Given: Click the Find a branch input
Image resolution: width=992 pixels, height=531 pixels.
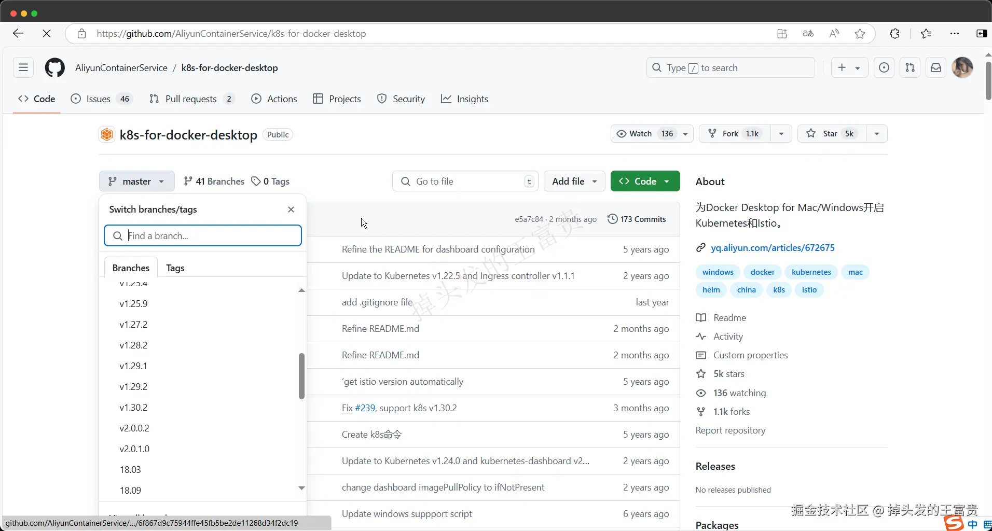Looking at the screenshot, I should [x=203, y=235].
